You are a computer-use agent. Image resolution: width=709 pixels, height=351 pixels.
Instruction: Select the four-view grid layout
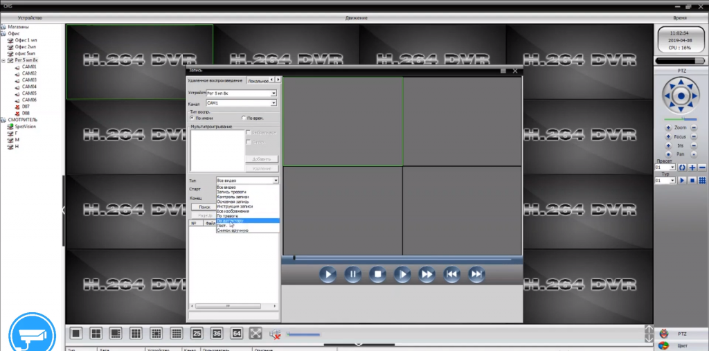point(96,334)
